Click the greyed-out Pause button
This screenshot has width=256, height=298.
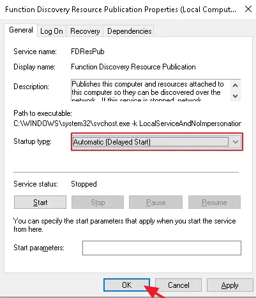pos(156,202)
